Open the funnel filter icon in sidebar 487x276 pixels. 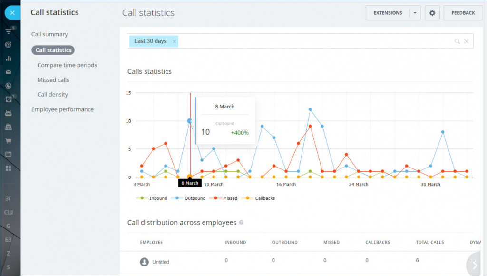(9, 31)
